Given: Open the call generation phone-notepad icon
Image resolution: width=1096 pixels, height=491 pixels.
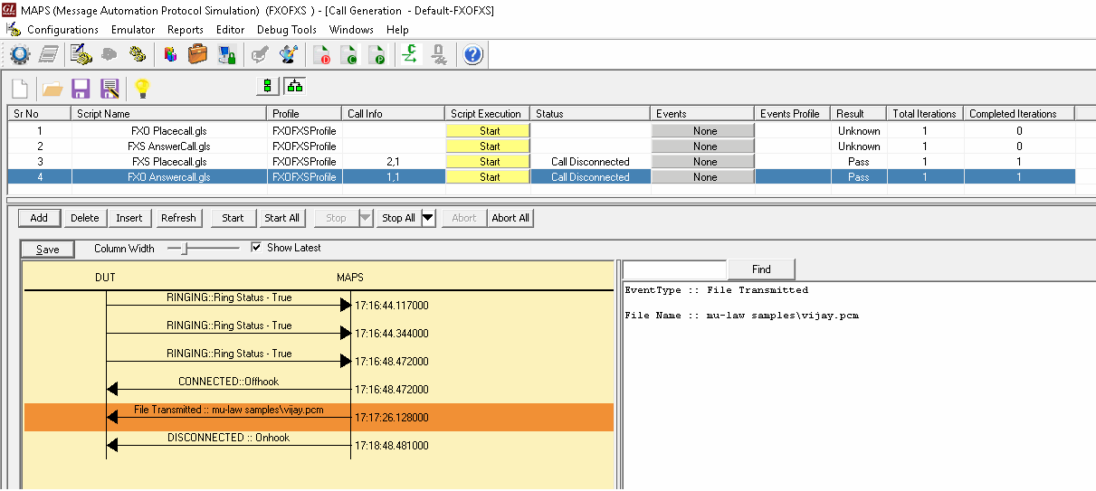Looking at the screenshot, I should coord(81,54).
